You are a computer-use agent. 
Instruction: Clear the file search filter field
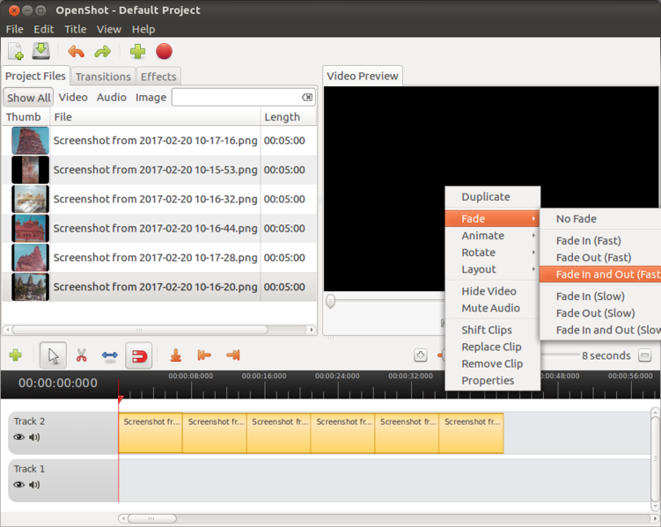pyautogui.click(x=307, y=98)
